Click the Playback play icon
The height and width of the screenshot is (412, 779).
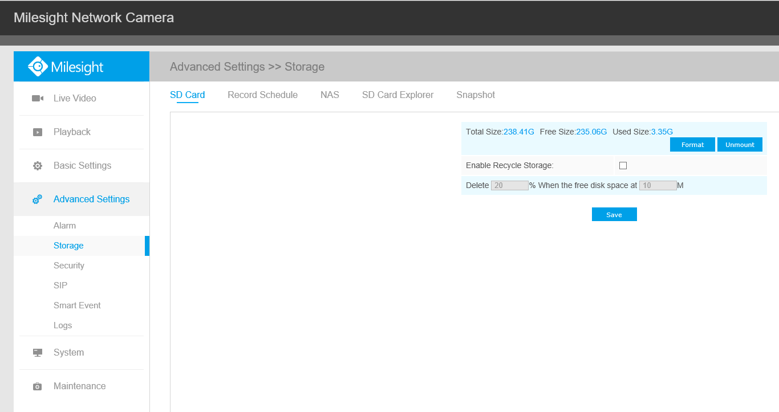(38, 132)
